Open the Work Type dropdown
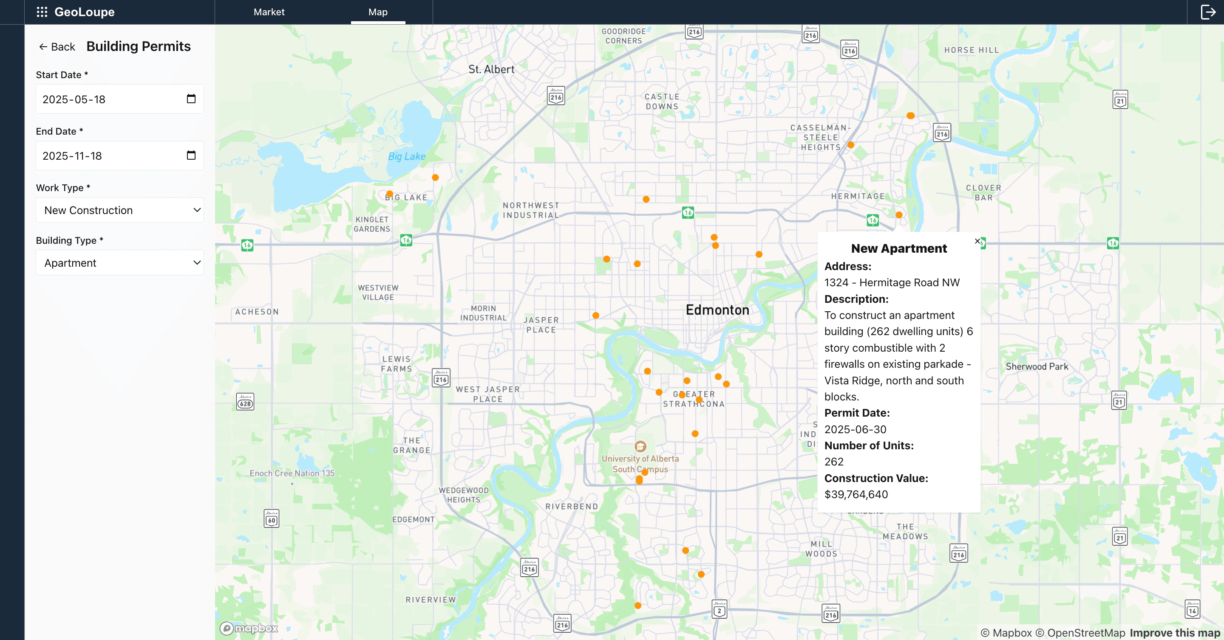 (x=120, y=210)
